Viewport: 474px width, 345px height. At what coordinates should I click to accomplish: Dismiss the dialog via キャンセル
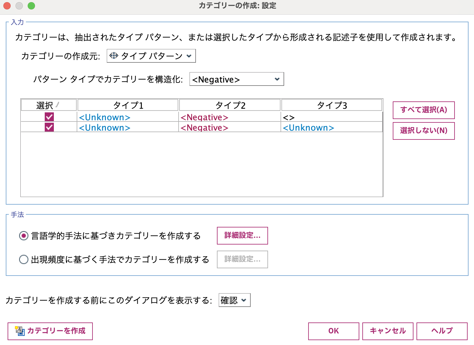(388, 331)
